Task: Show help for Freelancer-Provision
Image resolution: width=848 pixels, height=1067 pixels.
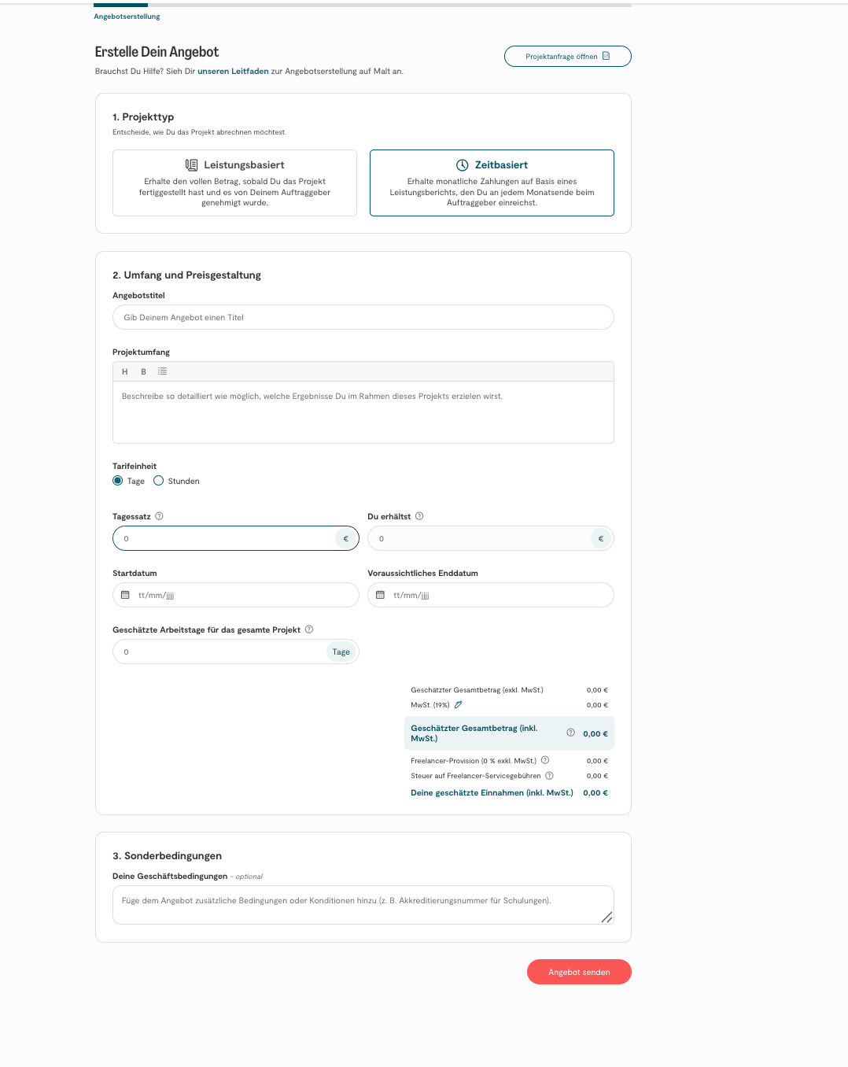Action: (x=545, y=760)
